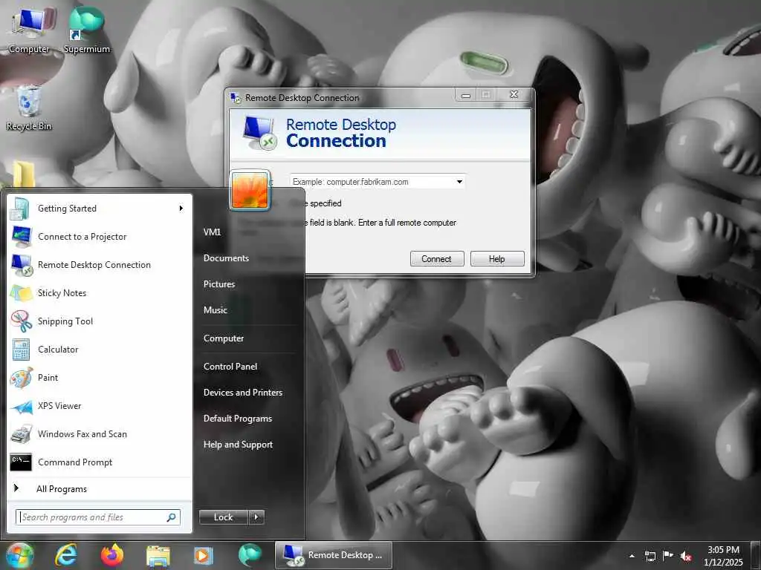
Task: Launch Supermium from the taskbar
Action: pos(250,555)
